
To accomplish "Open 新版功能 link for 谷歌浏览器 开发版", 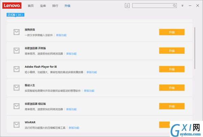I will pyautogui.click(x=71, y=54).
